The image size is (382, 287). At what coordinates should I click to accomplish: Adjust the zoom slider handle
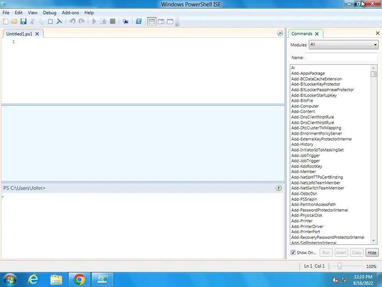[x=339, y=266]
